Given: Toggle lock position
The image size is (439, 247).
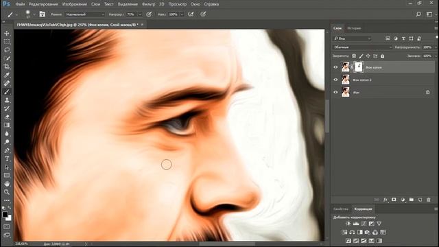Looking at the screenshot, I should click(368, 56).
